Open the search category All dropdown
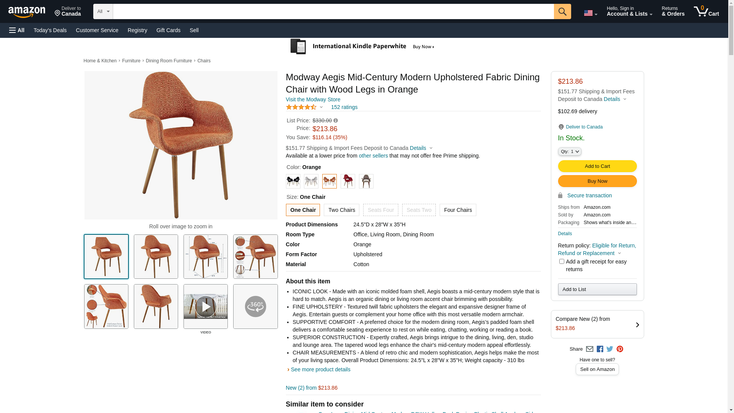The height and width of the screenshot is (413, 734). 103,11
